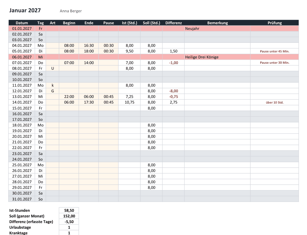
Task: Click the "Soll (ganzer Monat)" label
Action: click(27, 216)
